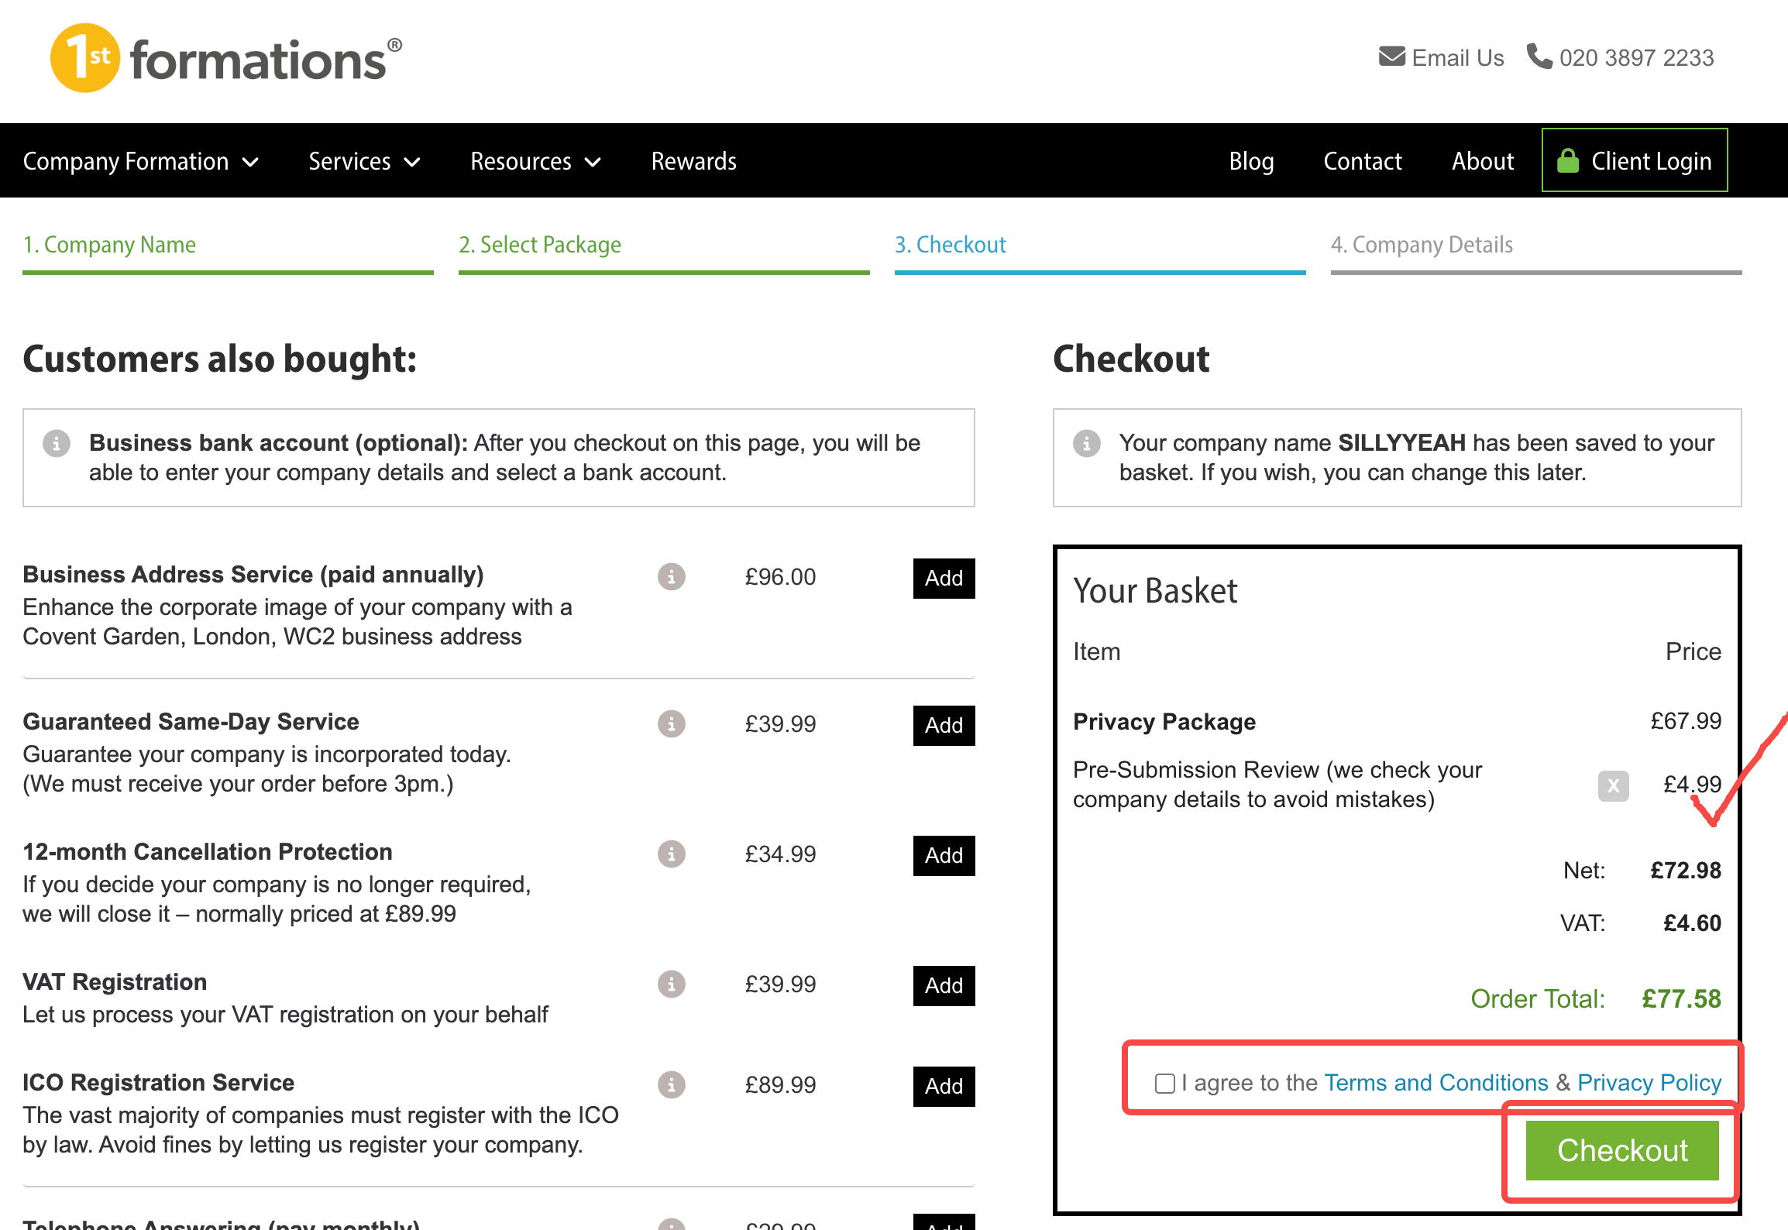Click the 1st Formations logo
This screenshot has width=1788, height=1230.
226,58
